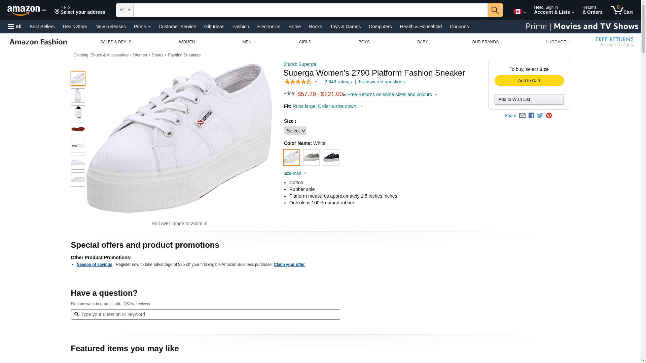Screen dimensions: 646x363
Task: Click the search magnifier button
Action: [x=495, y=10]
